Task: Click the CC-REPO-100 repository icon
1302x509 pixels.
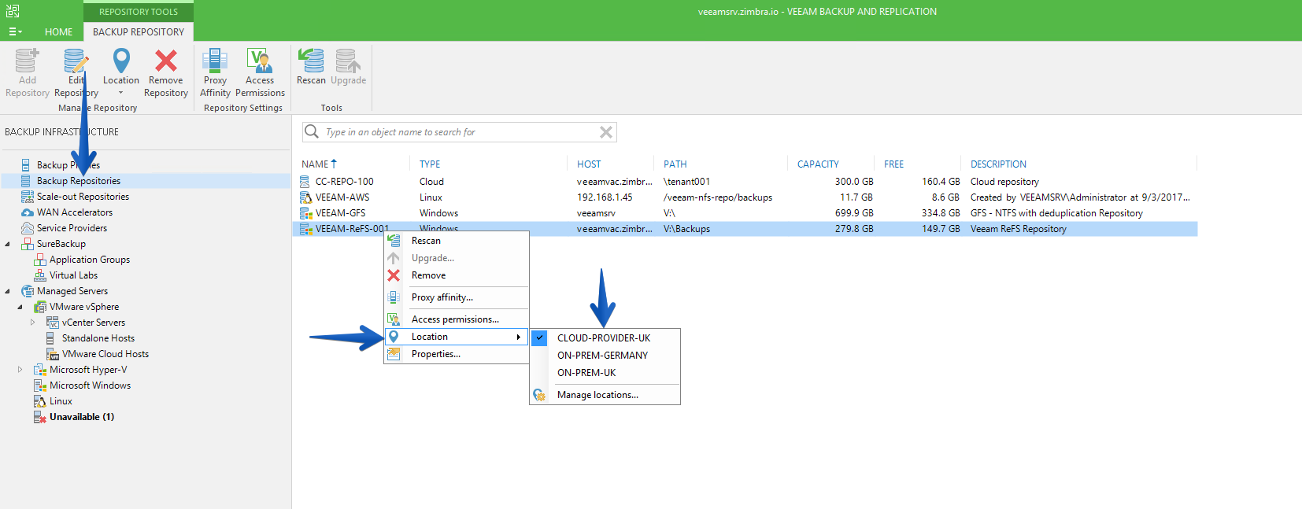Action: [x=305, y=182]
